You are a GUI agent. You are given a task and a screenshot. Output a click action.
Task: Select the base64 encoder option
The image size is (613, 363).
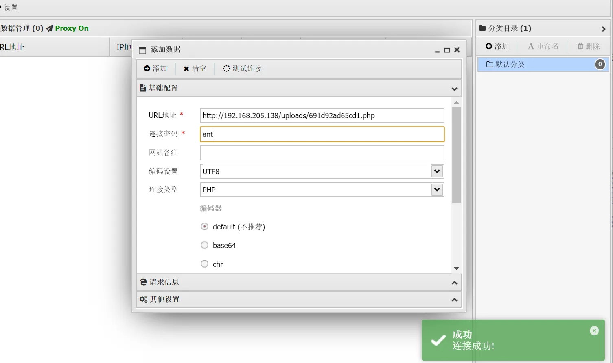[x=205, y=245]
